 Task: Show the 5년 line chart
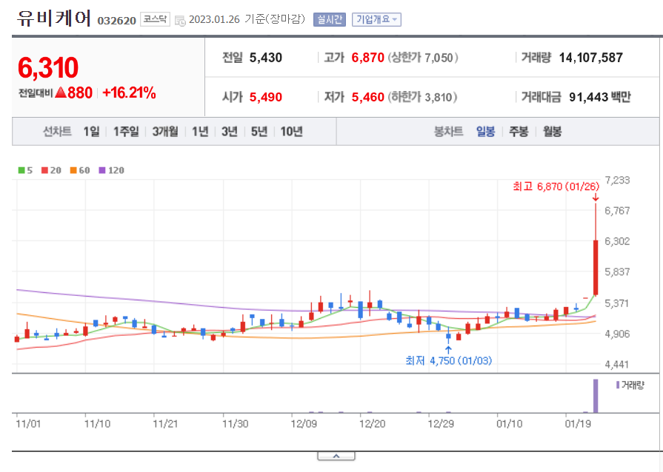tap(259, 132)
